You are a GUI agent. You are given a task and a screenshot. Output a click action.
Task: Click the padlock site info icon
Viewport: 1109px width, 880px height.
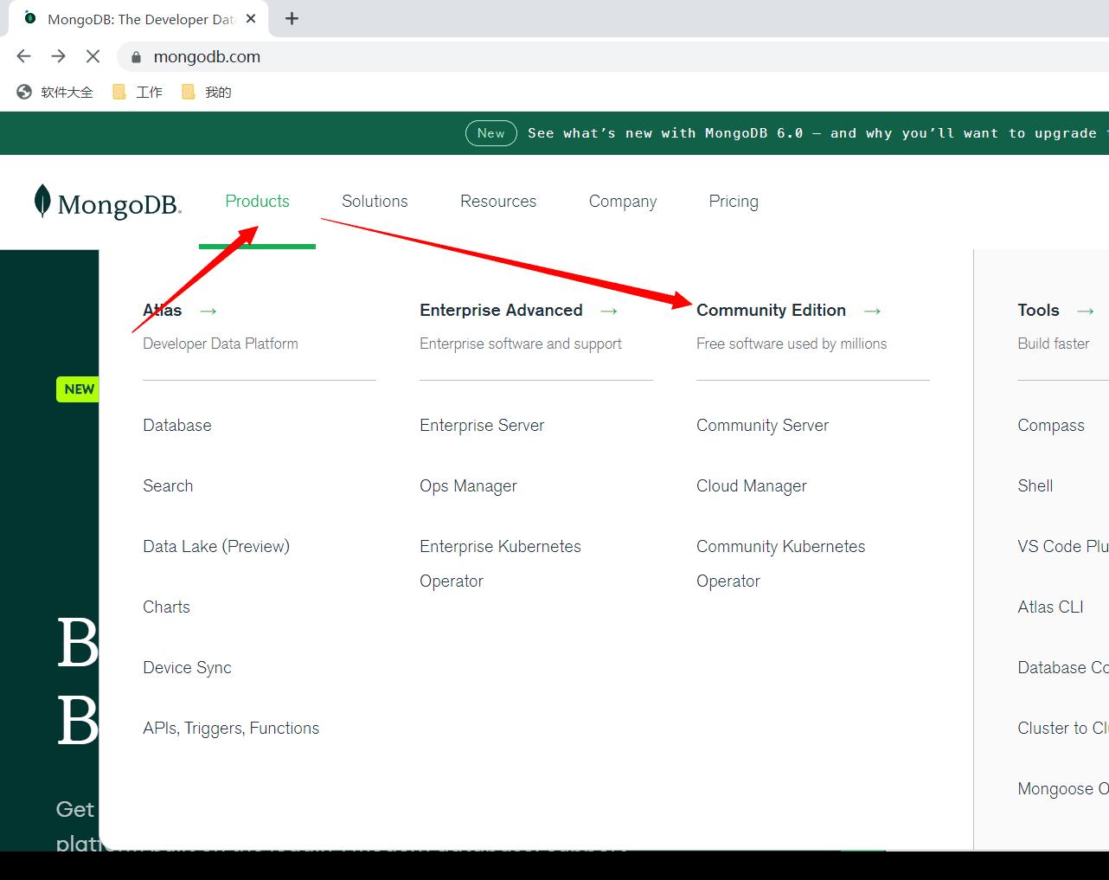(136, 57)
